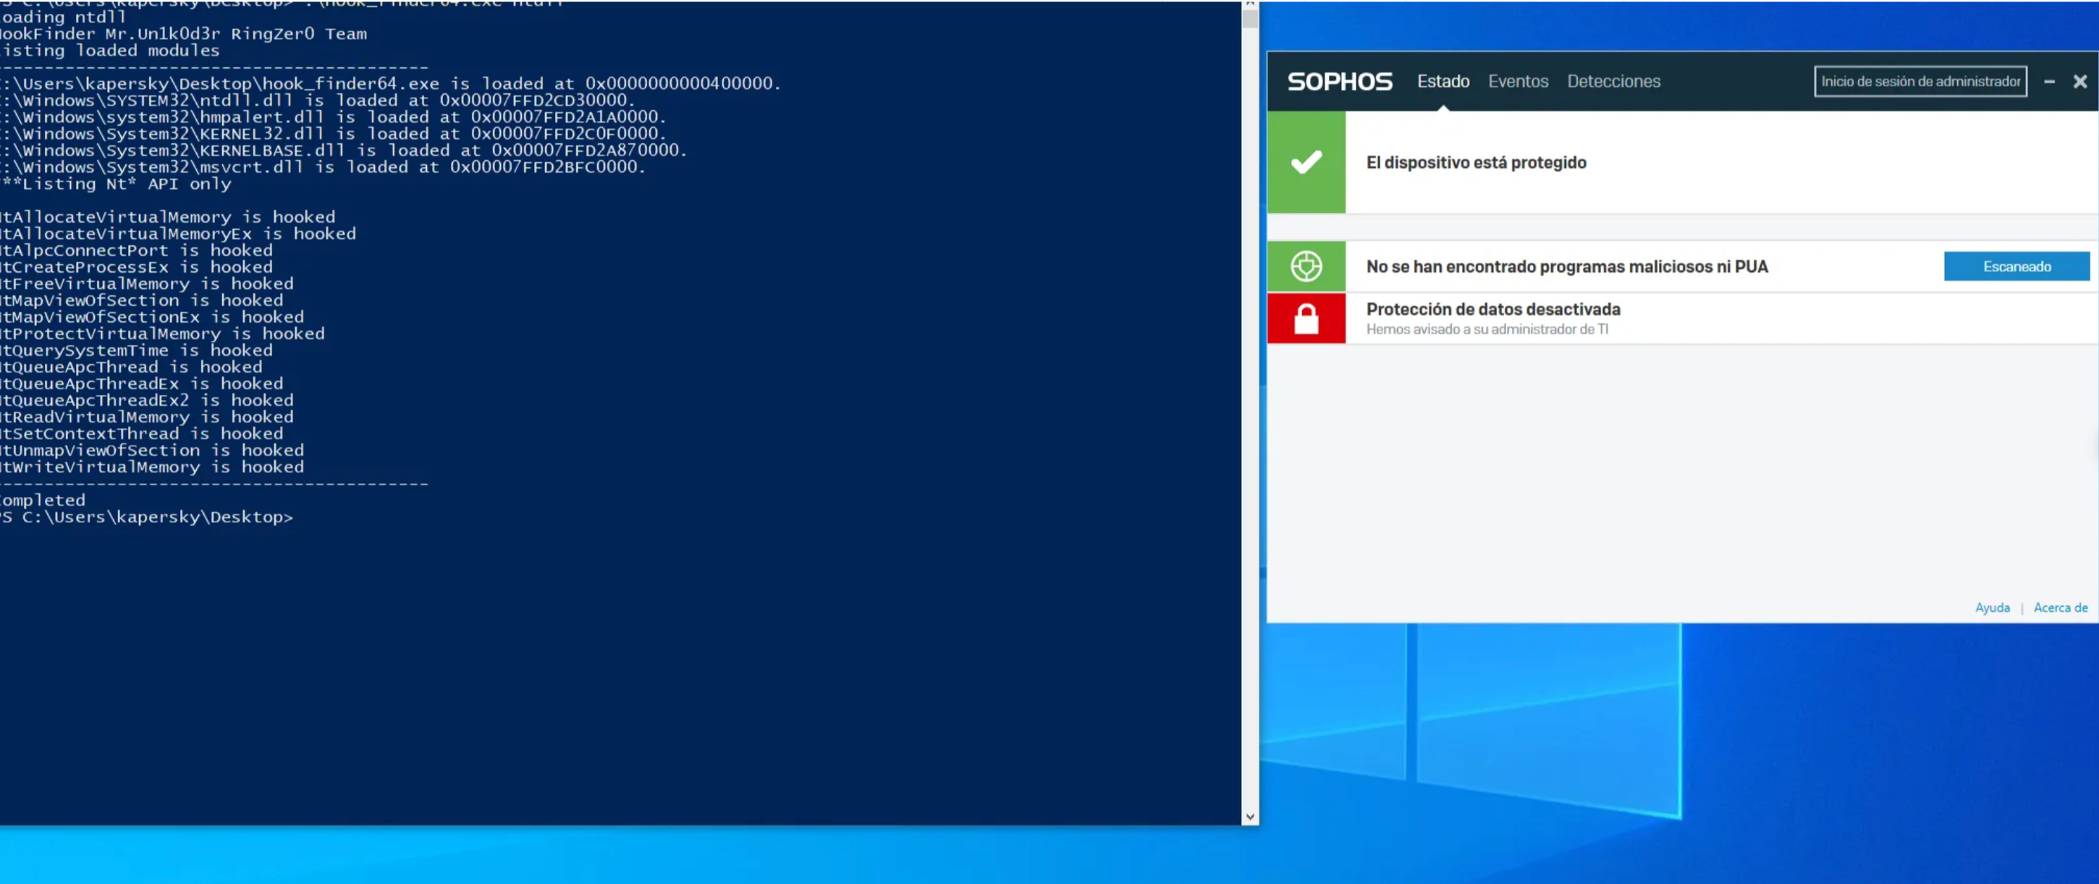This screenshot has width=2099, height=884.
Task: Select the 'No se han encontrado programas maliciosos' row
Action: click(x=1566, y=266)
